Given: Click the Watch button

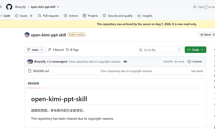Looking at the screenshot, I should [x=207, y=35].
